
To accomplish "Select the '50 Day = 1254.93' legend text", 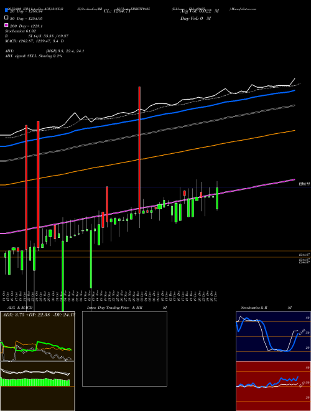I will click(26, 18).
